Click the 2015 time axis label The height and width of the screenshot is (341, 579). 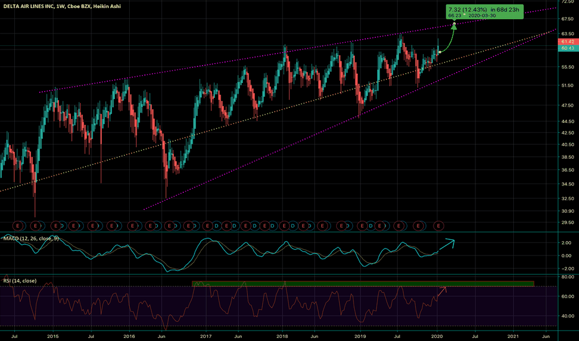(53, 336)
